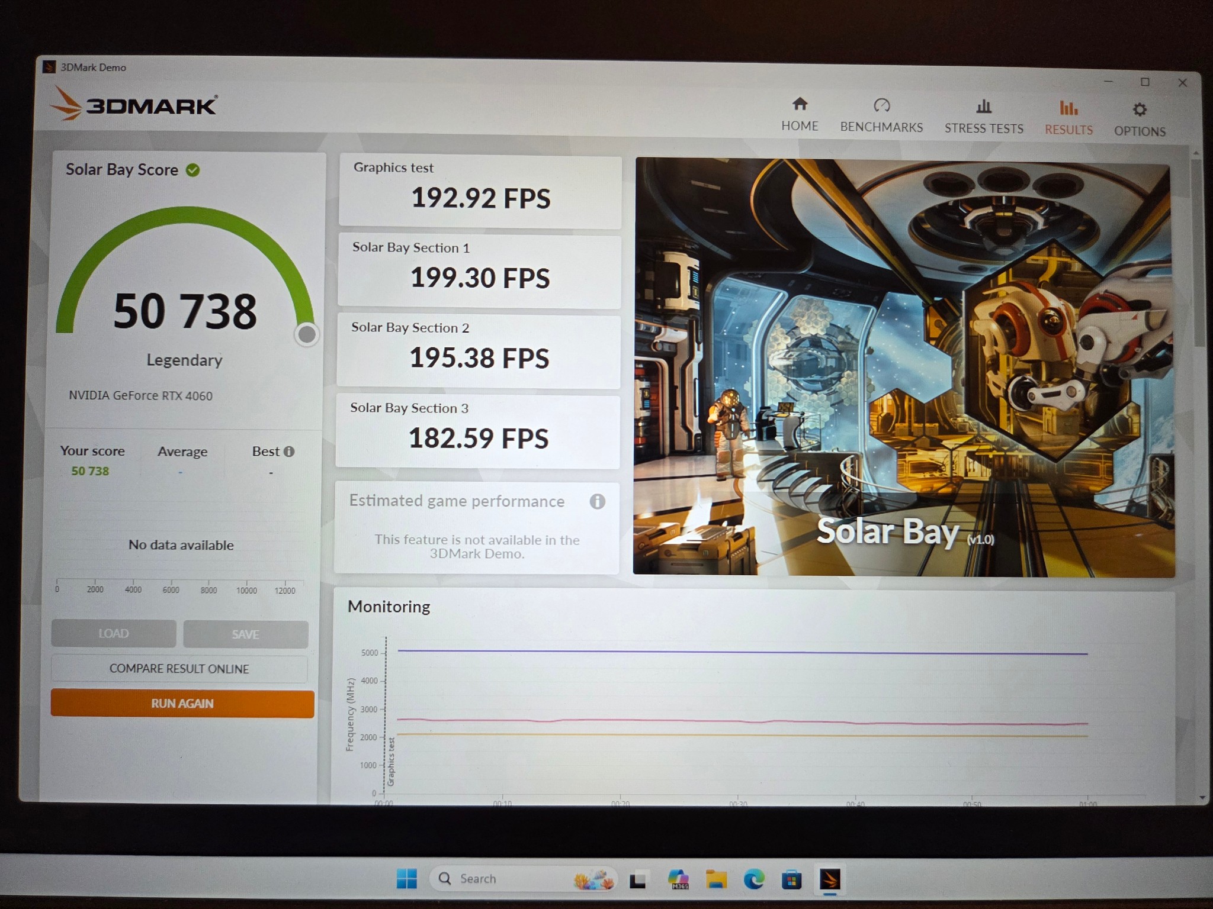Screen dimensions: 1213x909
Task: Click the Graphics test marker in chart
Action: (391, 762)
